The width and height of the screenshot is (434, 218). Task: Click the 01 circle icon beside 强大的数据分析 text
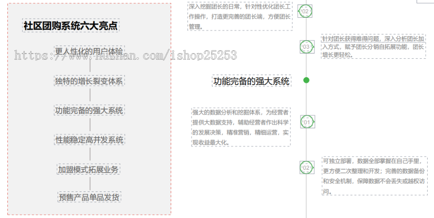click(x=308, y=122)
